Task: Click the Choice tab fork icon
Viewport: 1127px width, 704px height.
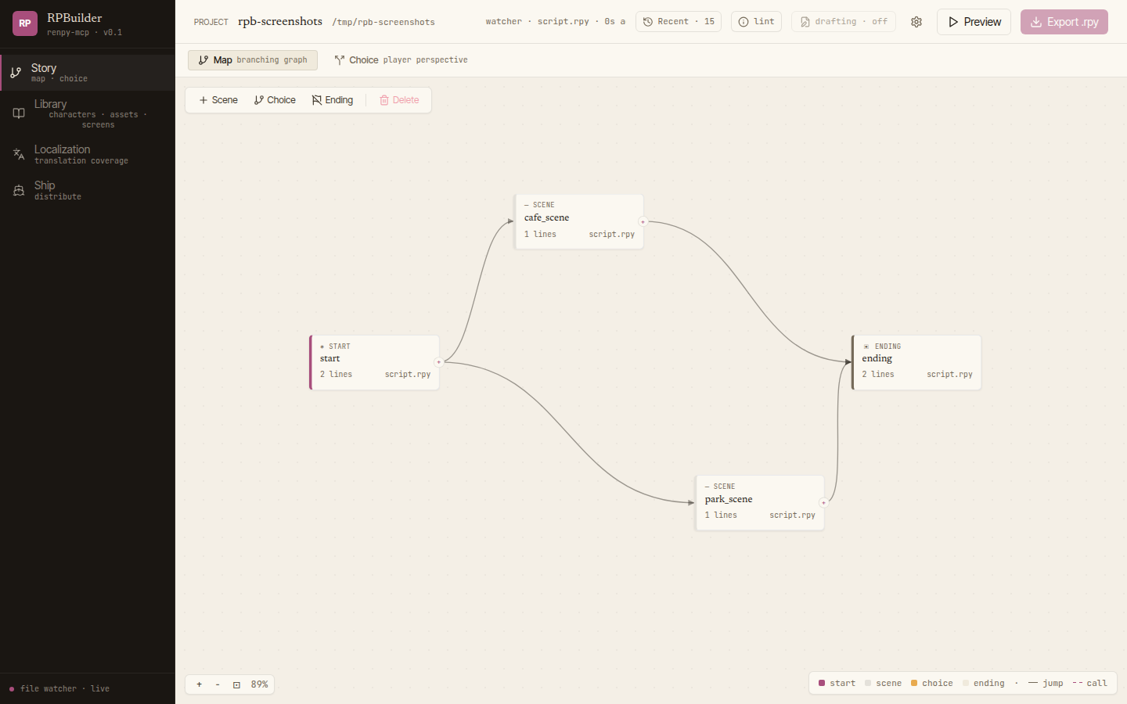Action: point(340,60)
